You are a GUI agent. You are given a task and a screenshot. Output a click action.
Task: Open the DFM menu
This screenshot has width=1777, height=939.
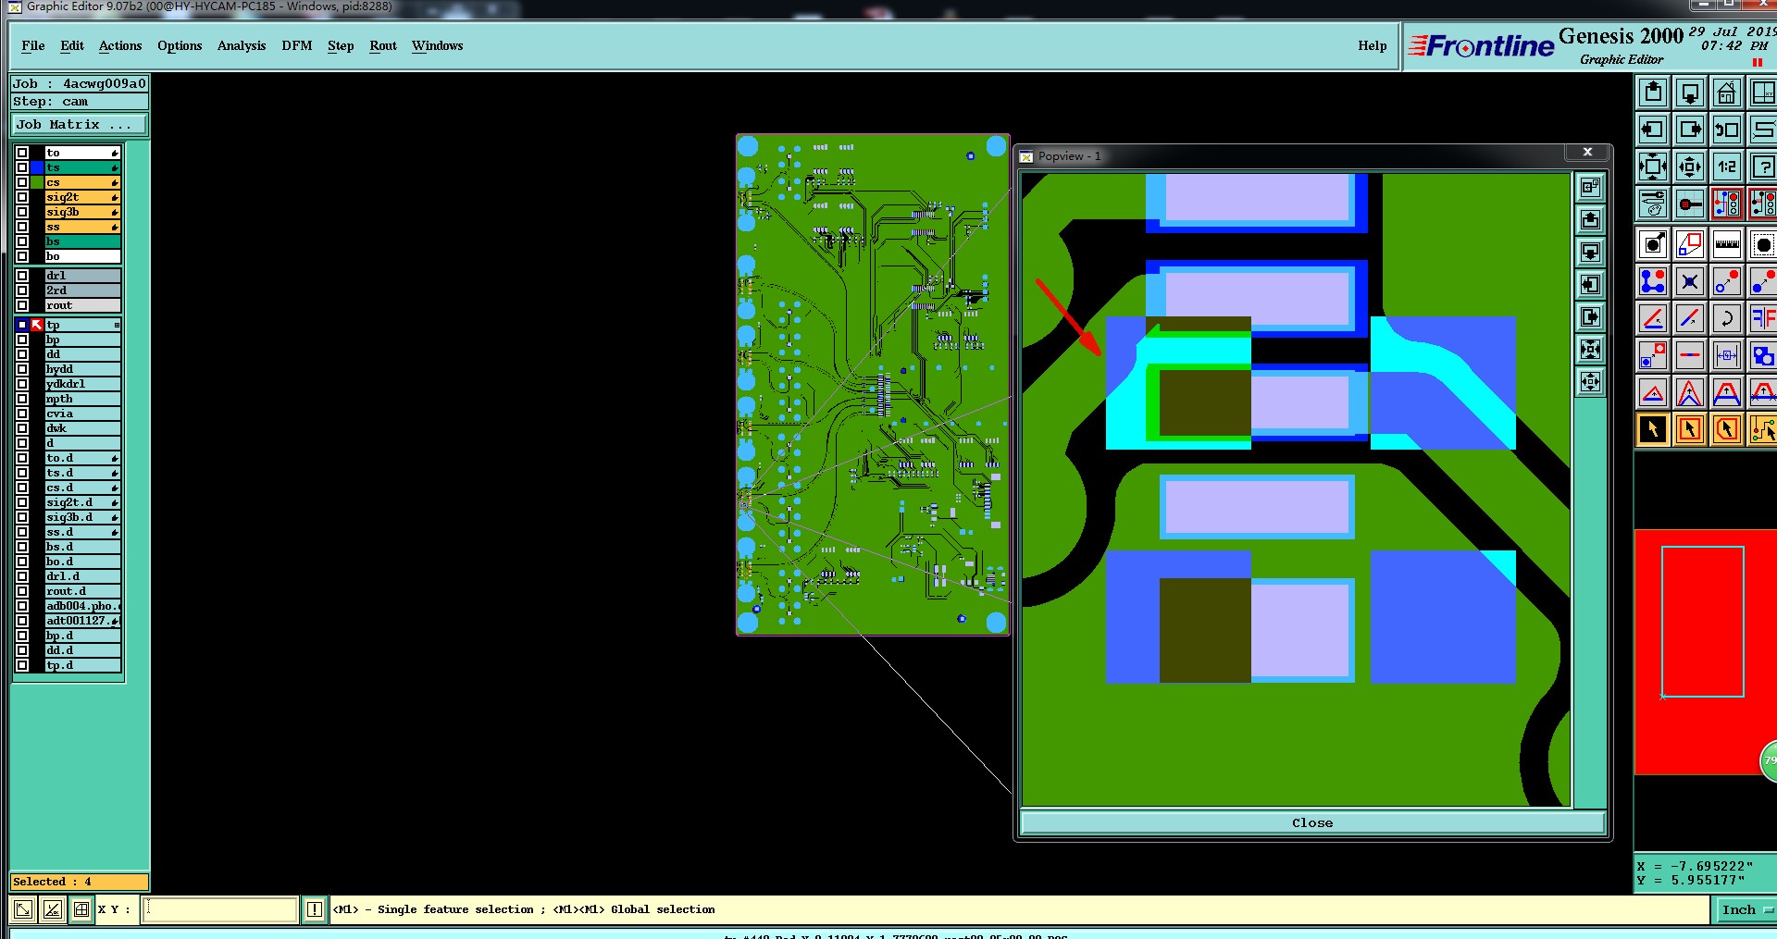pyautogui.click(x=297, y=45)
